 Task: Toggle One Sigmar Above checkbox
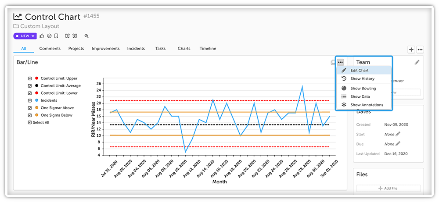(x=30, y=108)
